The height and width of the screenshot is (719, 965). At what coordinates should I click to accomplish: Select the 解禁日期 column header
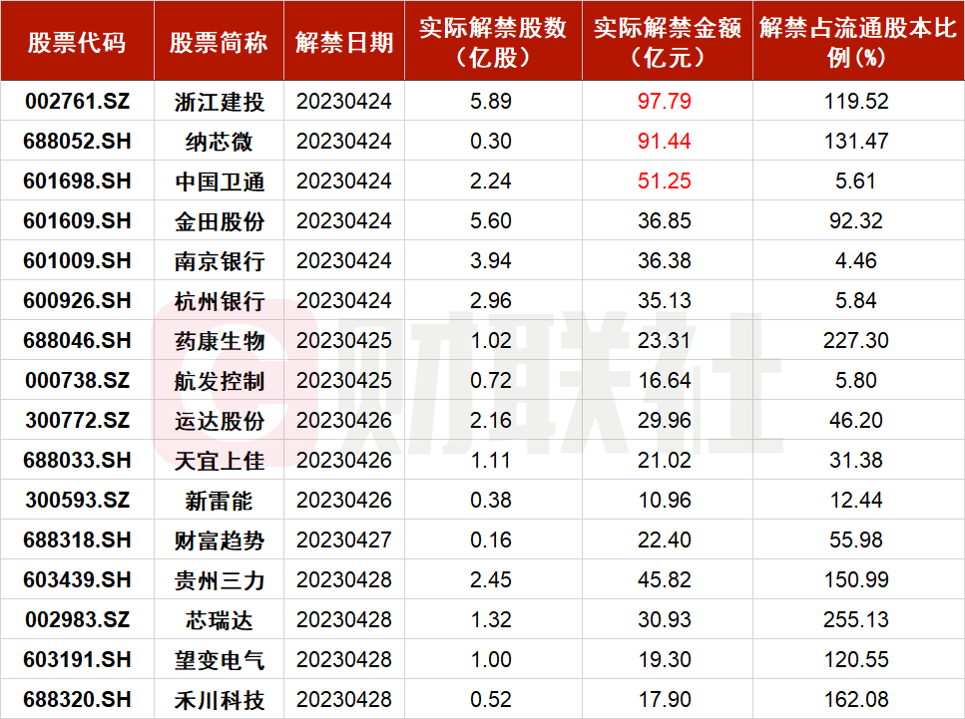(x=344, y=42)
